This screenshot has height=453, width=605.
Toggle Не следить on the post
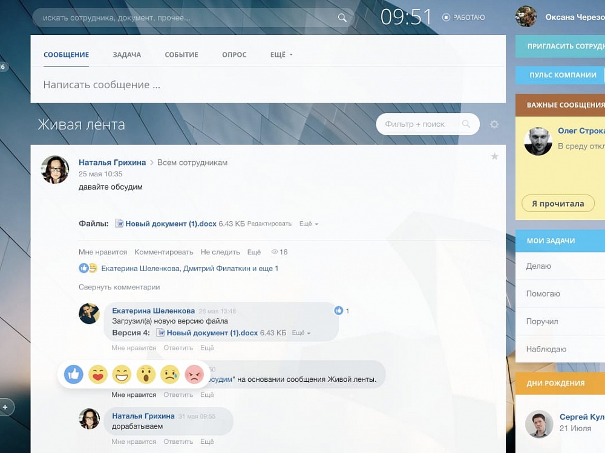[220, 252]
